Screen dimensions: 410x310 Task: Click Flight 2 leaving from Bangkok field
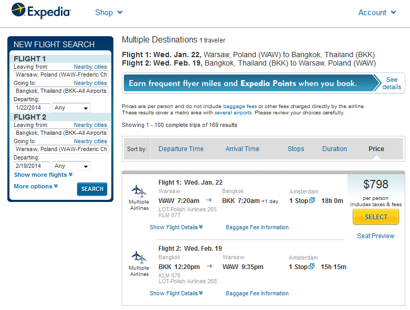point(61,133)
